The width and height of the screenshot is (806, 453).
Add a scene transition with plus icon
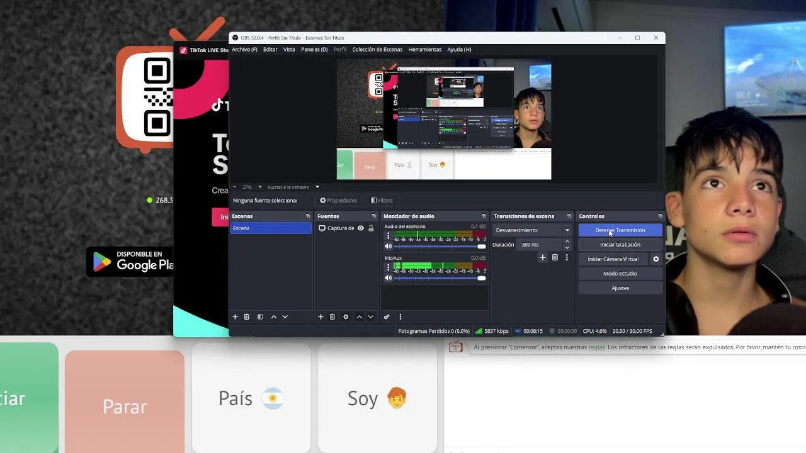tap(543, 257)
